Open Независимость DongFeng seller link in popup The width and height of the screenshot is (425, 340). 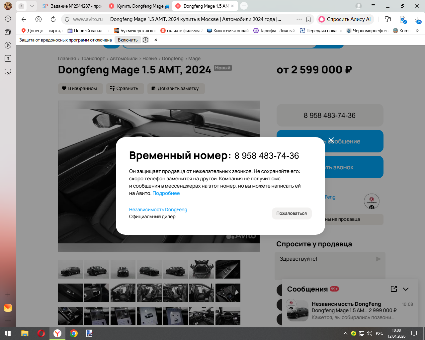tap(158, 210)
